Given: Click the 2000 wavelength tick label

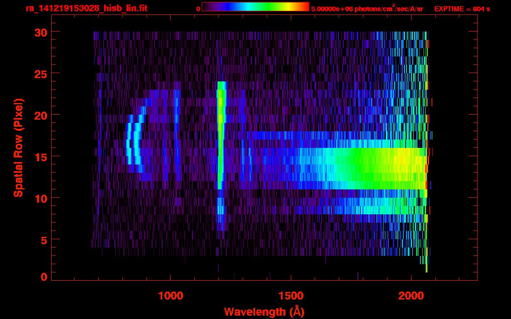Looking at the screenshot, I should [411, 296].
